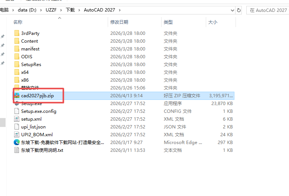Viewport: 289px width, 196px height.
Task: Click the 3rdParty folder icon
Action: (17, 33)
